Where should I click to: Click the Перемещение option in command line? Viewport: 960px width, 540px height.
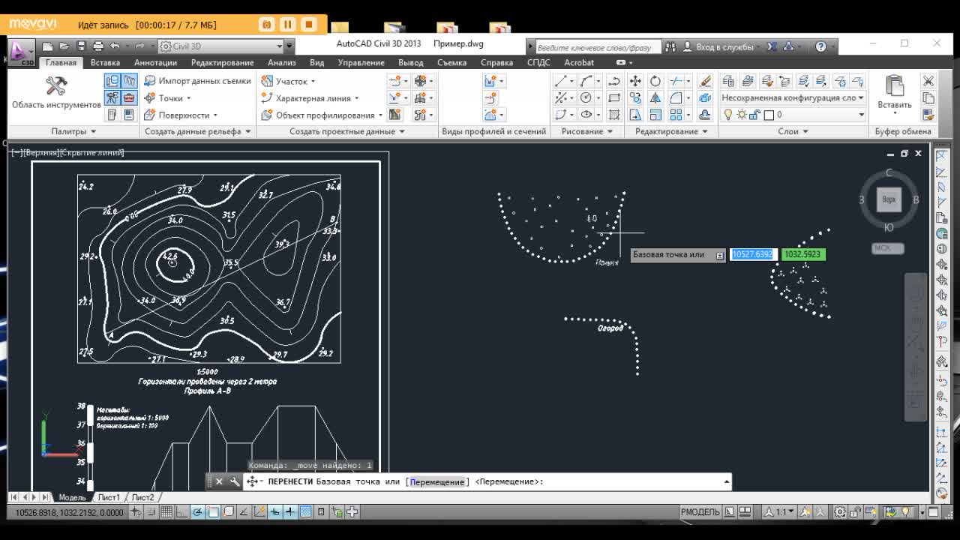437,481
